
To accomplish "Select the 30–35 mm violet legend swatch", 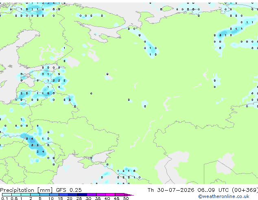I will [x=92, y=195].
